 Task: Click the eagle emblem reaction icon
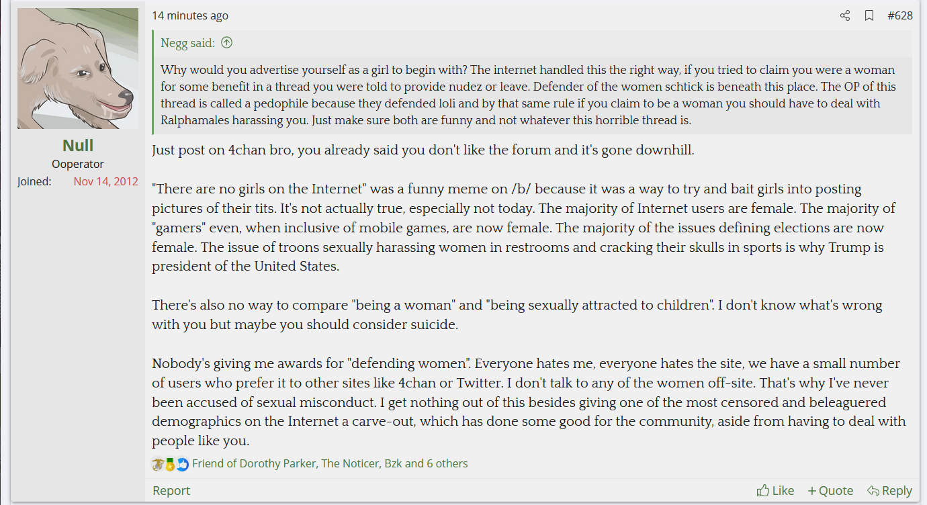(x=158, y=464)
